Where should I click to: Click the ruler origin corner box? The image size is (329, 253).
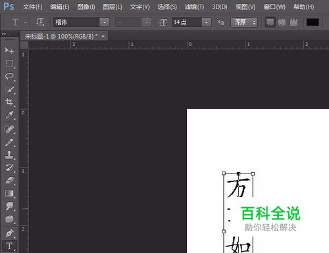point(24,45)
